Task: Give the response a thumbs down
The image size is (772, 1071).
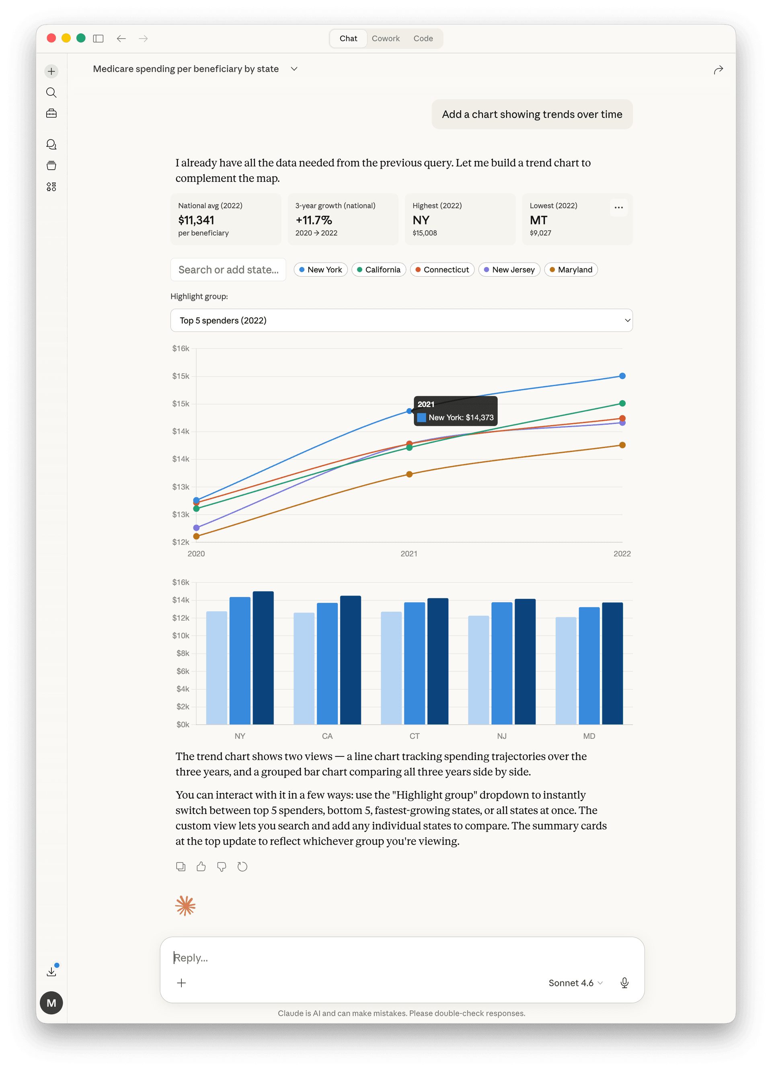Action: pyautogui.click(x=222, y=867)
